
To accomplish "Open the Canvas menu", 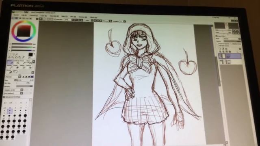I will 34,15.
